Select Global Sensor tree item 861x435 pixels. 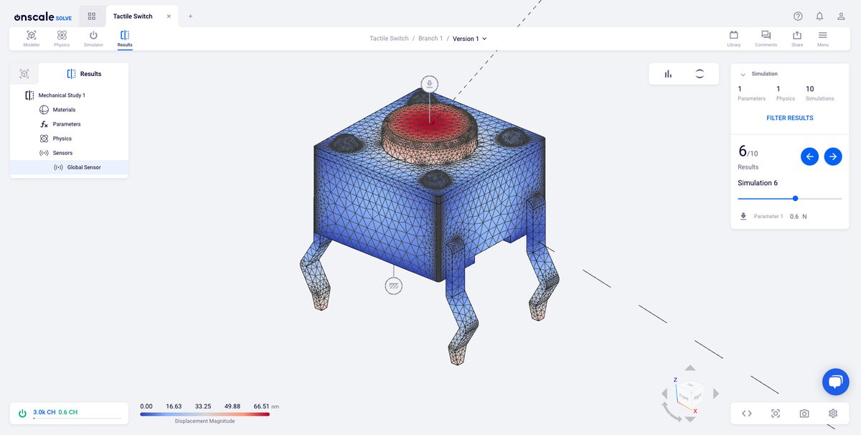coord(69,167)
